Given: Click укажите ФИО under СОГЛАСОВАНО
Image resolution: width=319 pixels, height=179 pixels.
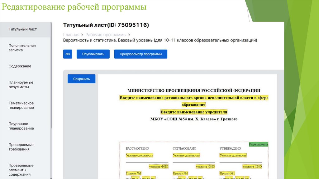Looking at the screenshot, I should click(205, 167).
